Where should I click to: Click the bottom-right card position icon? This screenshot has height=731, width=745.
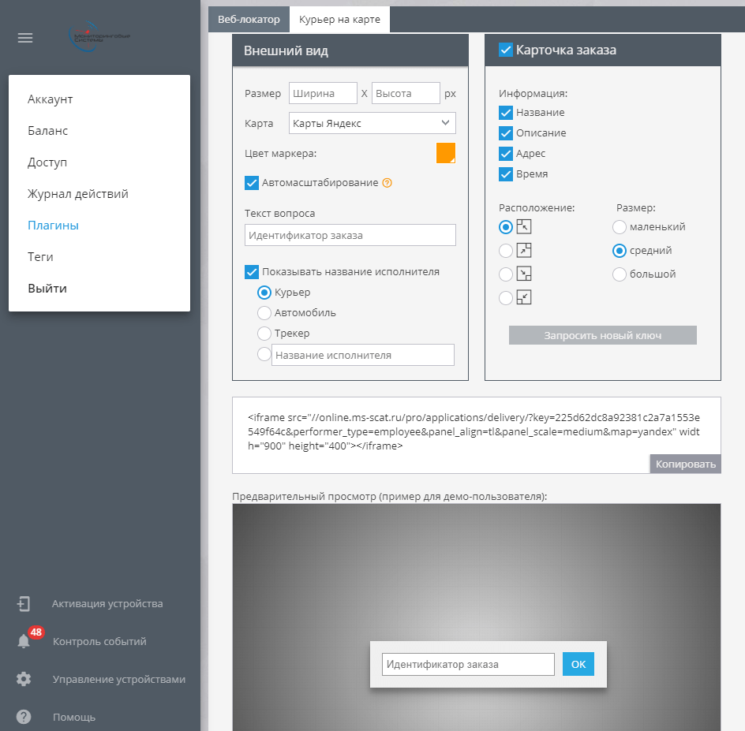click(524, 274)
